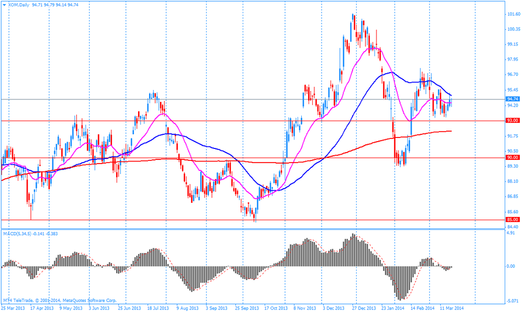523x312 pixels.
Task: Click the 89.30 price axis label
Action: tap(514, 166)
